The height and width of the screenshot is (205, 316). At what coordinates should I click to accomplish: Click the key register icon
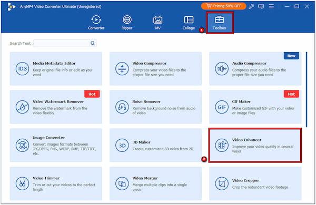(251, 6)
